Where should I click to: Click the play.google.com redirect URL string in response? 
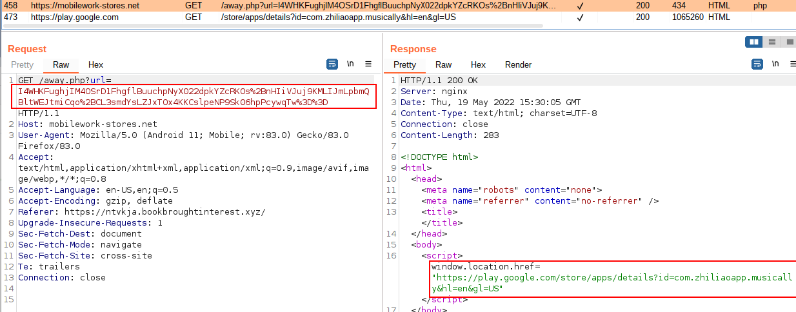[612, 283]
